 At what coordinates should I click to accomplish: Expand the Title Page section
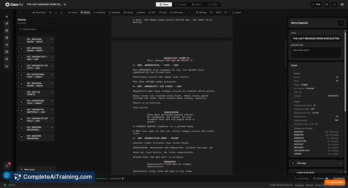coord(316,163)
